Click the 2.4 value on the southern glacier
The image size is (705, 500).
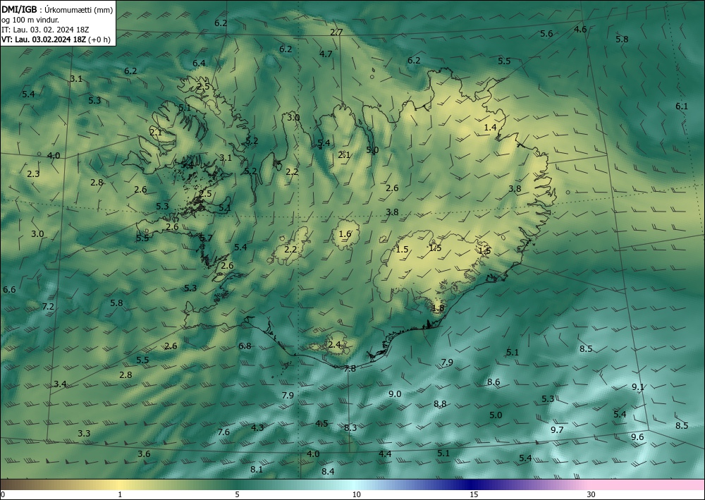tap(334, 345)
